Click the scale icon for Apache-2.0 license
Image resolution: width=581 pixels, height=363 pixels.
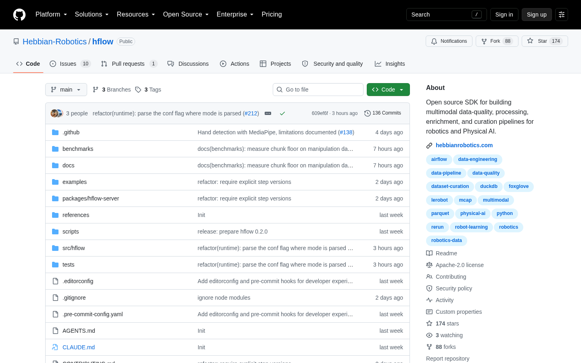tap(429, 265)
